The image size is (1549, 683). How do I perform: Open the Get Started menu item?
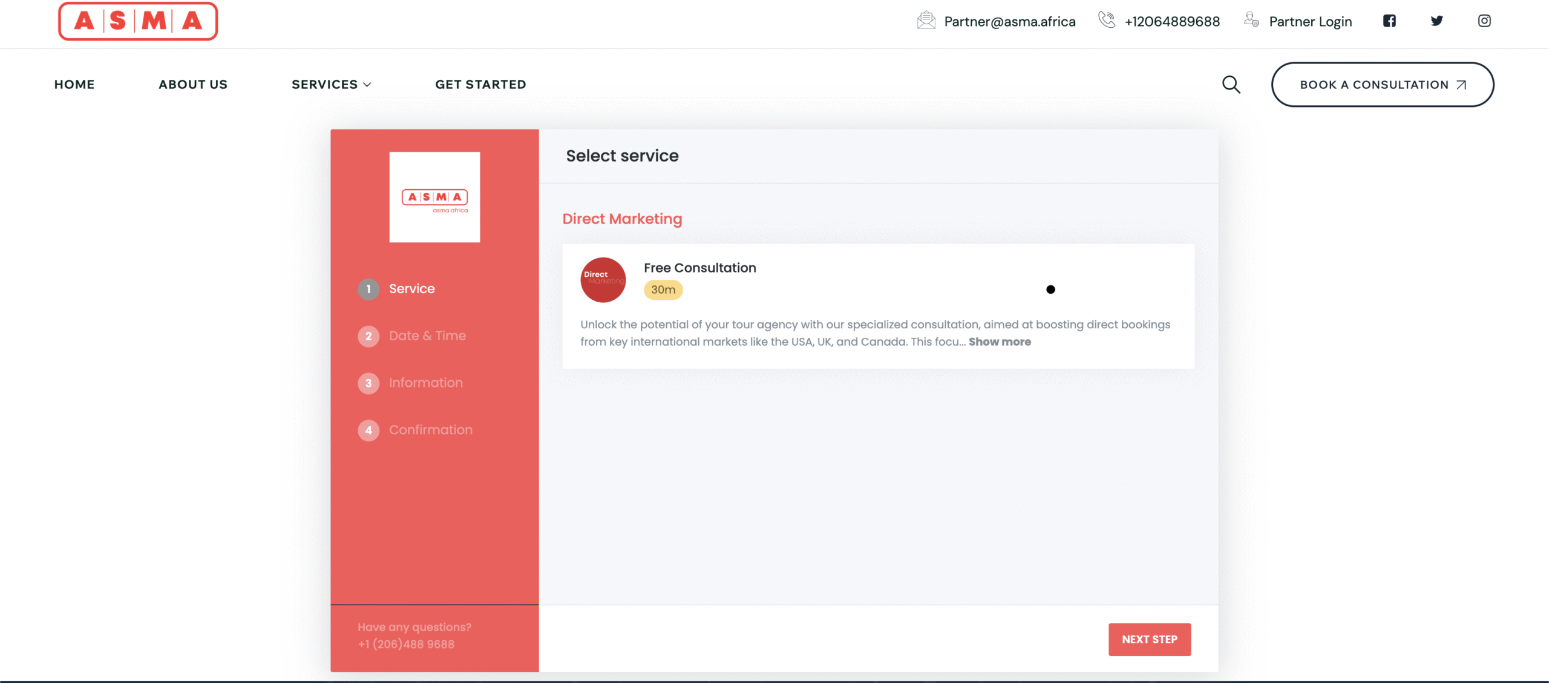[480, 85]
